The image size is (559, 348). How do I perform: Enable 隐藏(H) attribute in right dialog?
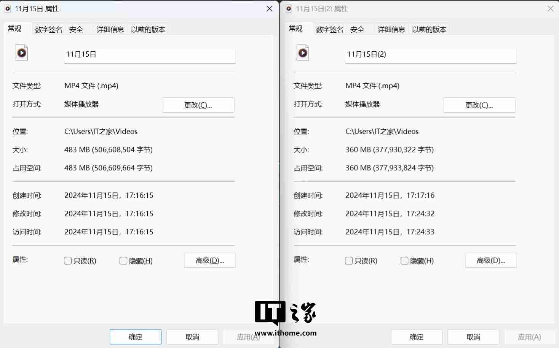click(x=404, y=261)
